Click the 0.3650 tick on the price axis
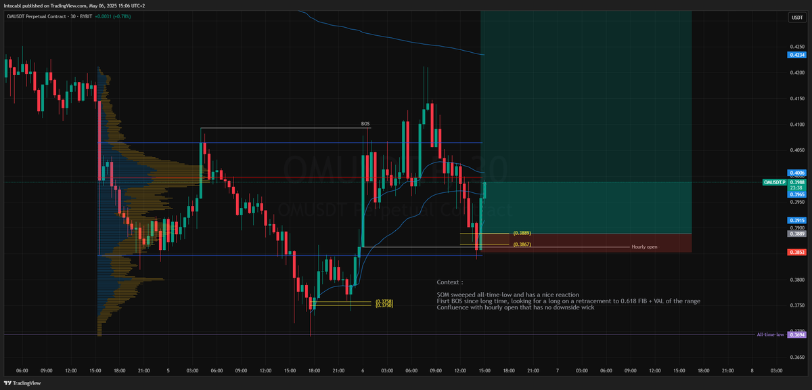 coord(796,357)
